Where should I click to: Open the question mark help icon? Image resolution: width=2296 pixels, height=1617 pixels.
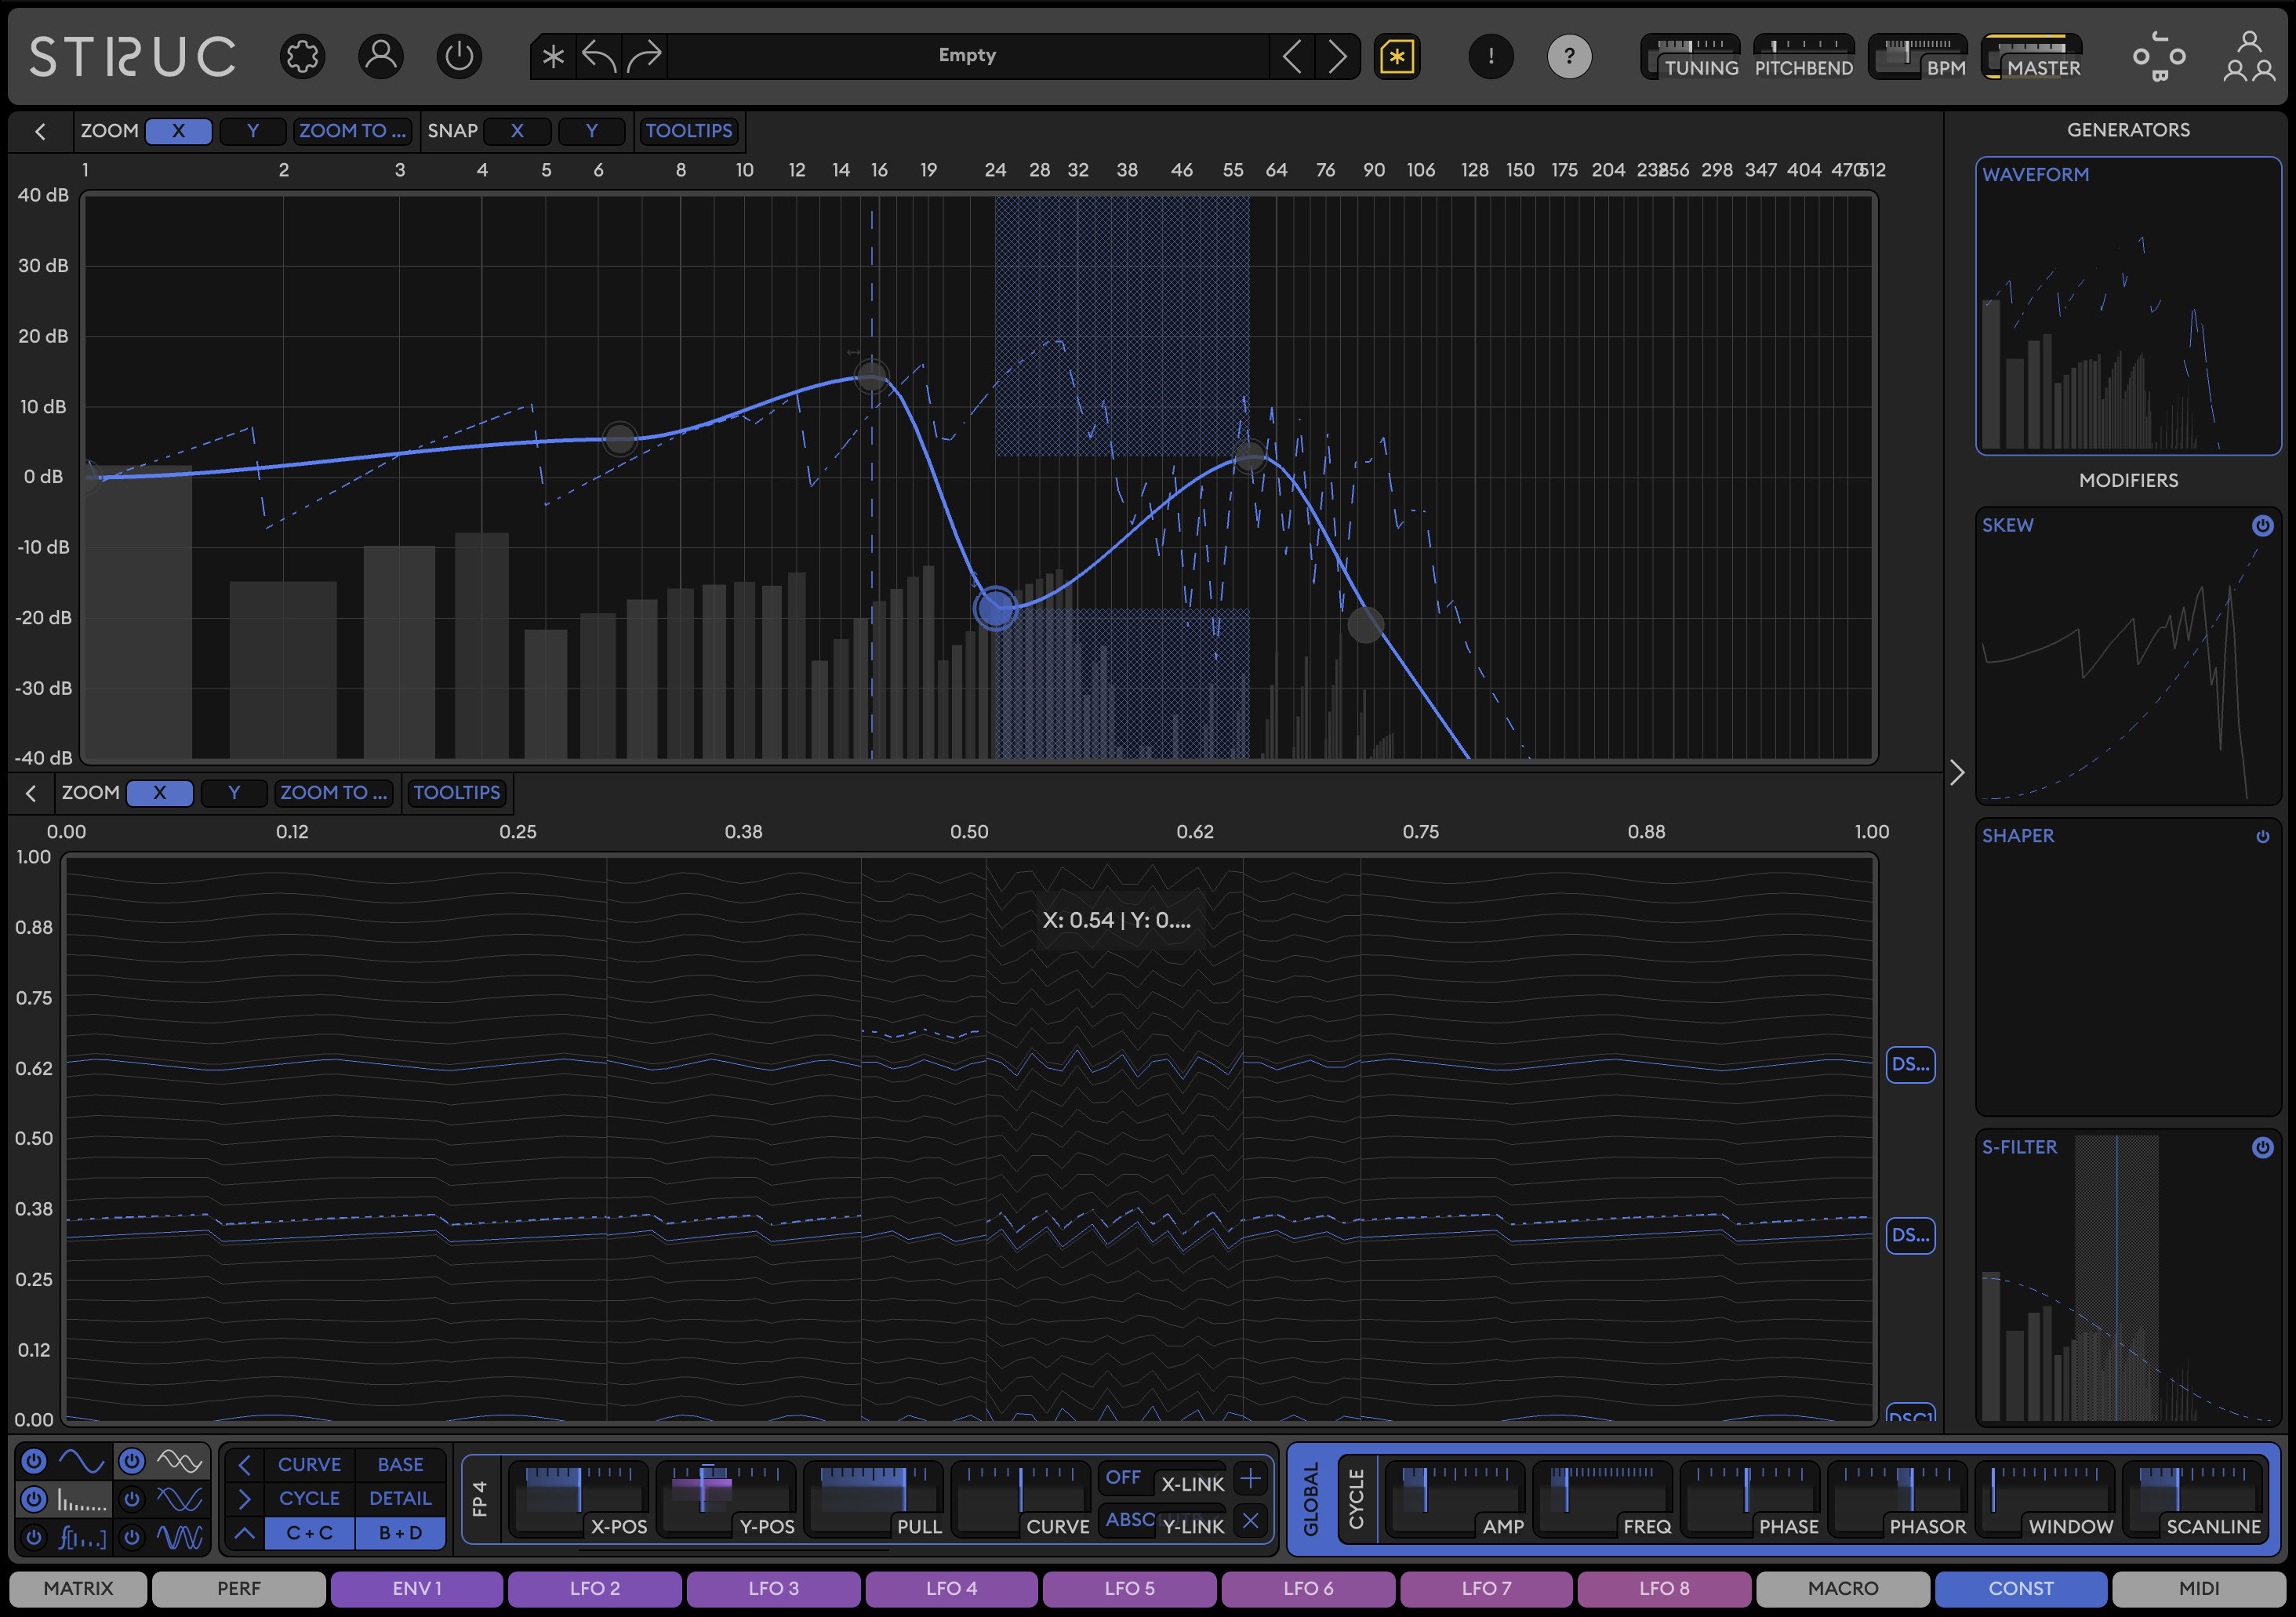[1569, 56]
